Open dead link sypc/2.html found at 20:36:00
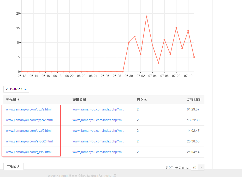Screen dimensions: 242x177 (x=29, y=141)
